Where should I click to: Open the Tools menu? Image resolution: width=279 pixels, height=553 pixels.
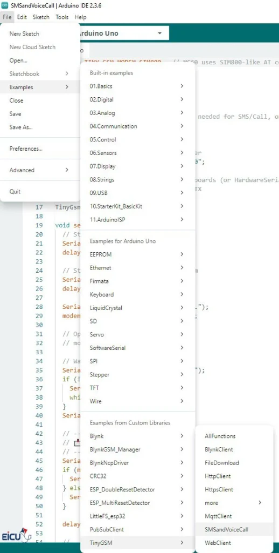(x=62, y=17)
